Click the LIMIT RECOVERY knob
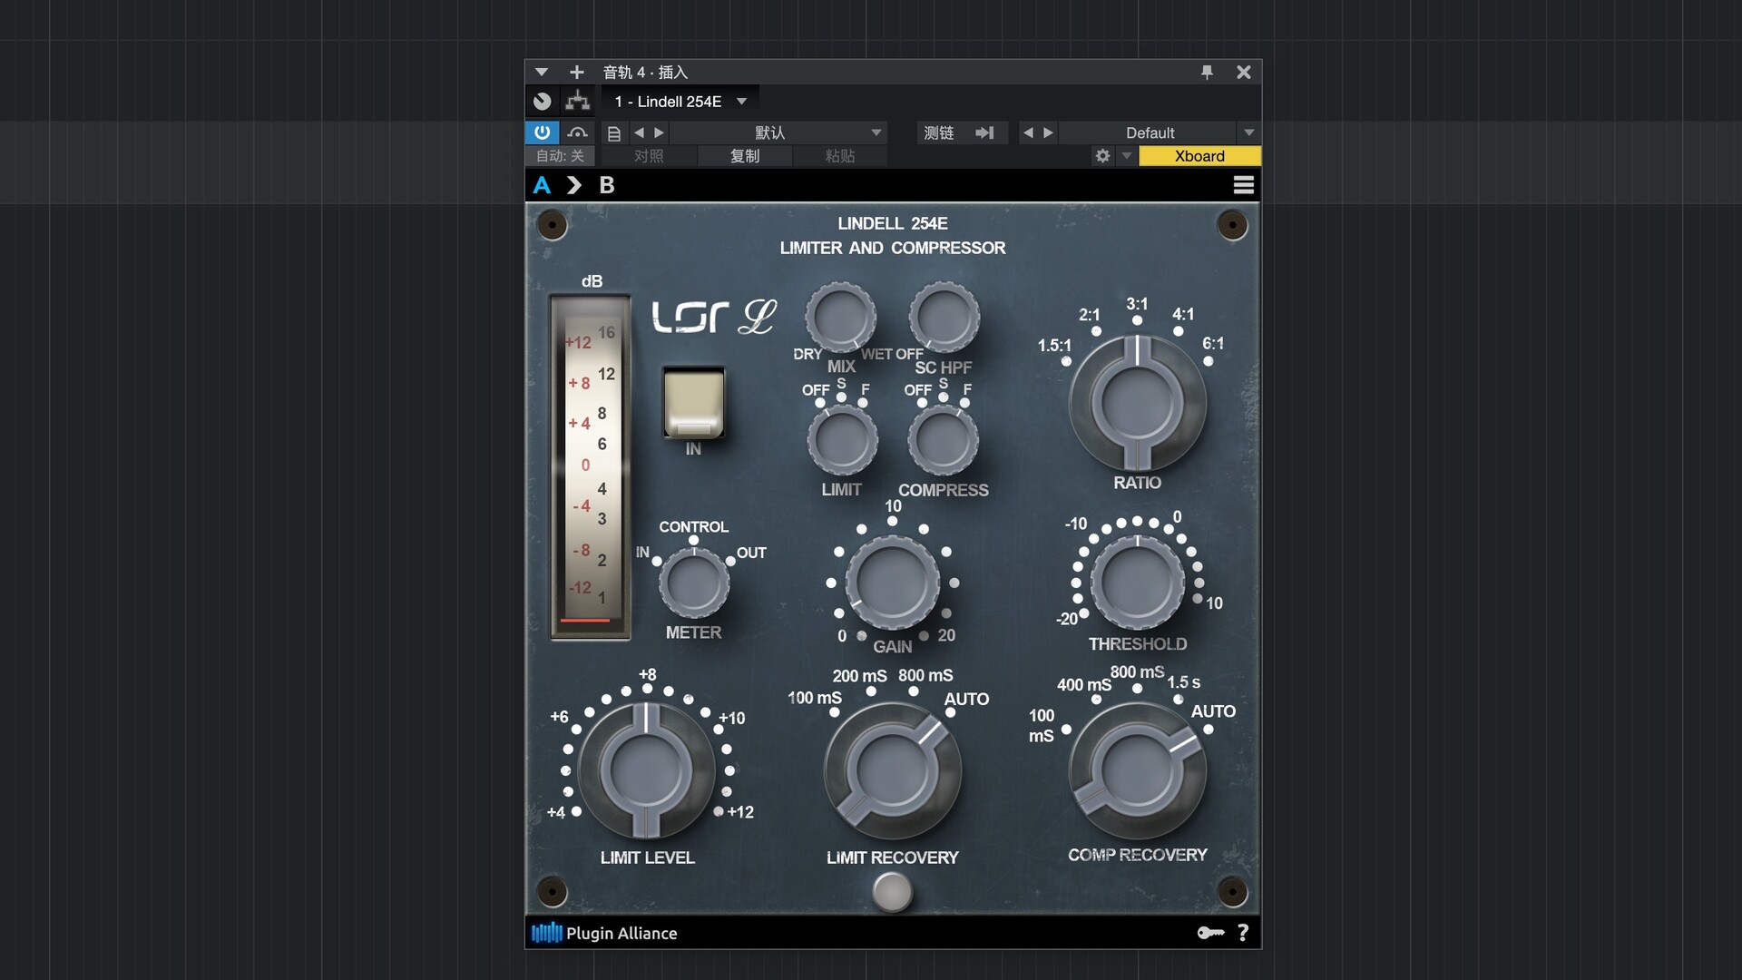 click(x=893, y=770)
